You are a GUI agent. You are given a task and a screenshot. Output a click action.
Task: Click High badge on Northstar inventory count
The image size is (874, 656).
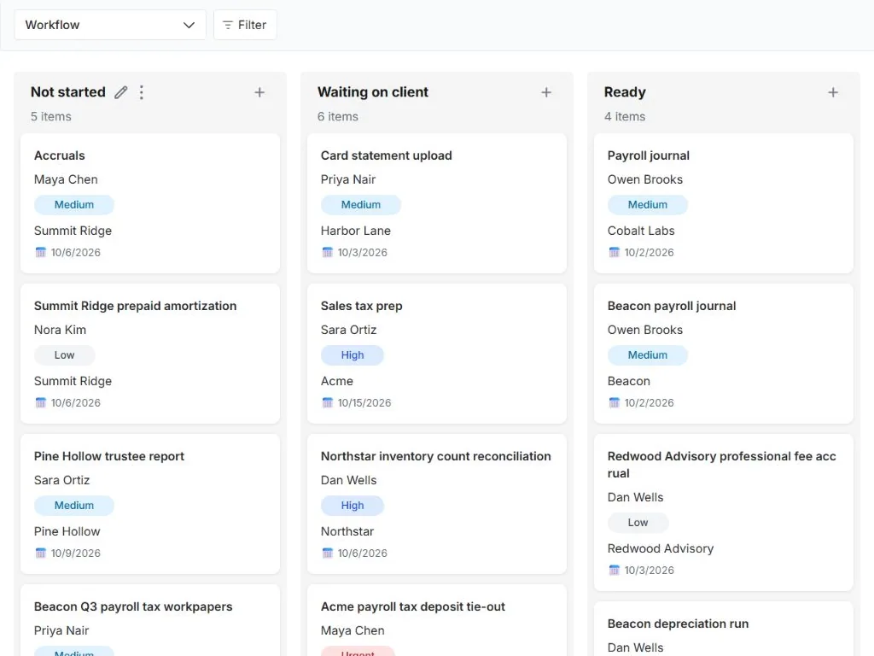tap(353, 506)
